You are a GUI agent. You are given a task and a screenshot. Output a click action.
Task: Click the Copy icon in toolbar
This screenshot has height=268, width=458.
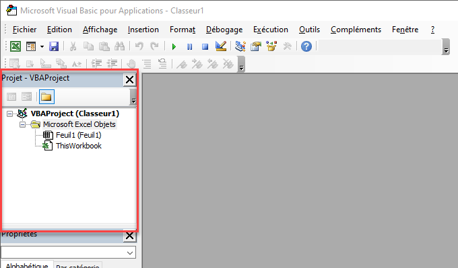coord(88,46)
